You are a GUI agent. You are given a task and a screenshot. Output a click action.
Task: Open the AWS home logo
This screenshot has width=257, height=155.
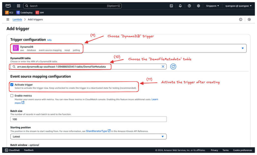pyautogui.click(x=8, y=6)
